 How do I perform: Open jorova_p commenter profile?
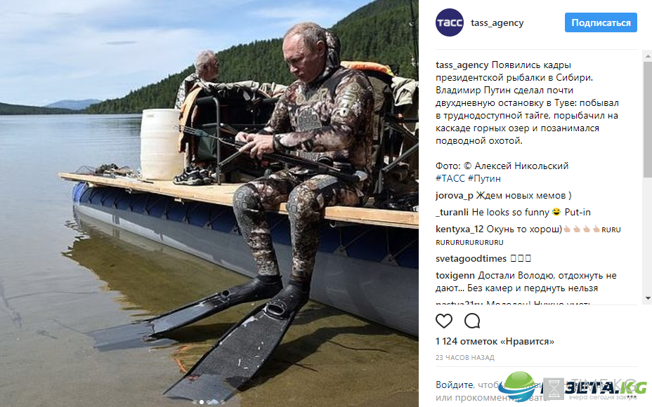click(454, 196)
